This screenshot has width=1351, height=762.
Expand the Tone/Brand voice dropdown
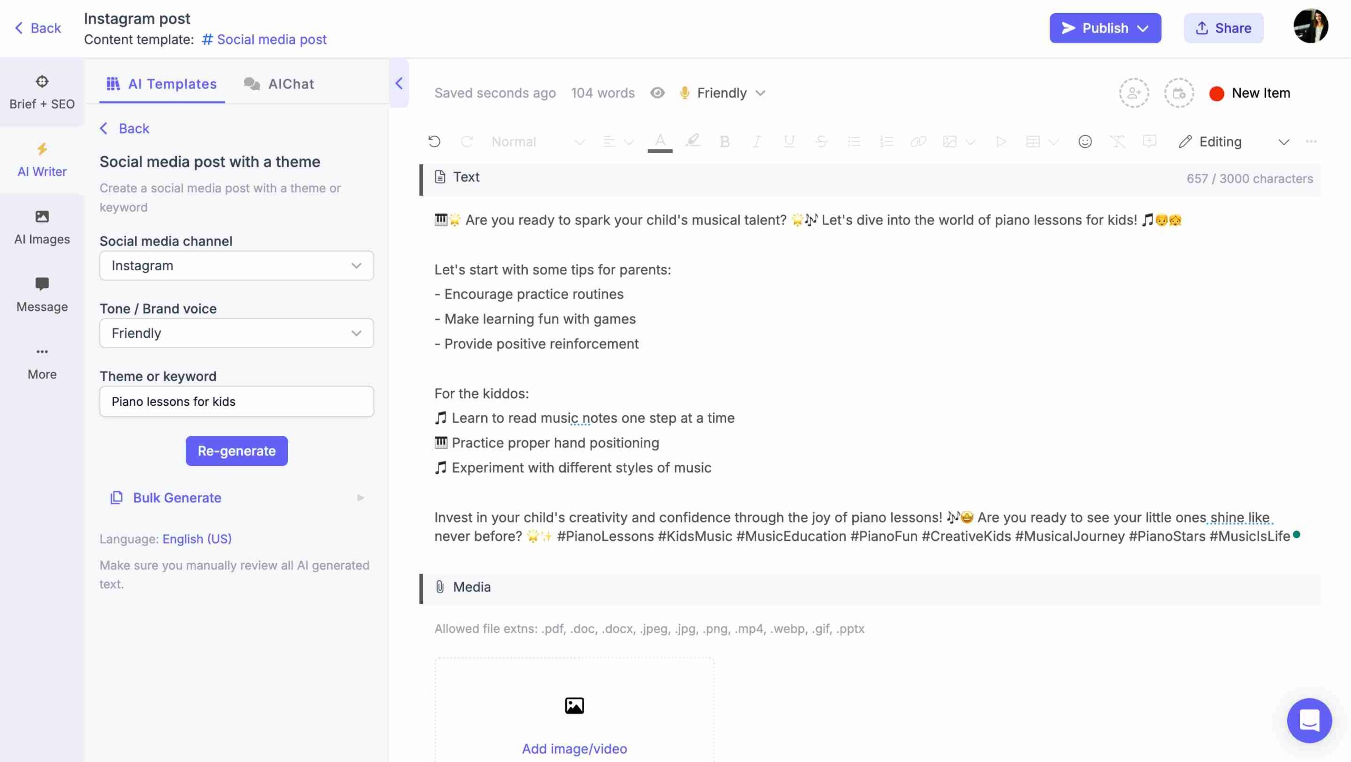pyautogui.click(x=236, y=332)
